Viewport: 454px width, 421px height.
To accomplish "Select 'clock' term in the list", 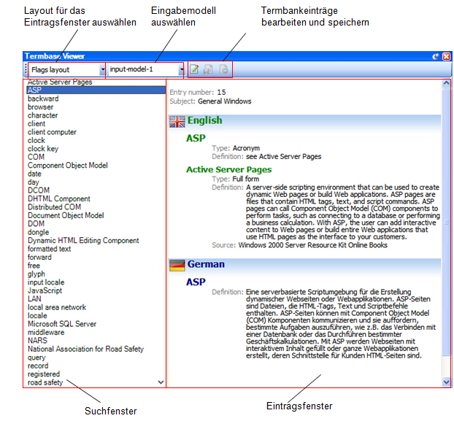I will point(36,141).
